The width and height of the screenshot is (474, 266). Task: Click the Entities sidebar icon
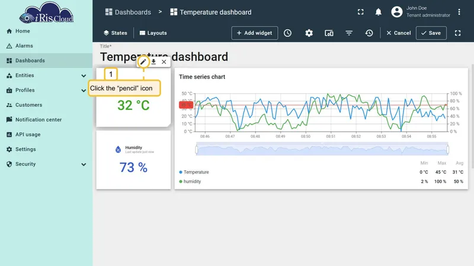[9, 76]
